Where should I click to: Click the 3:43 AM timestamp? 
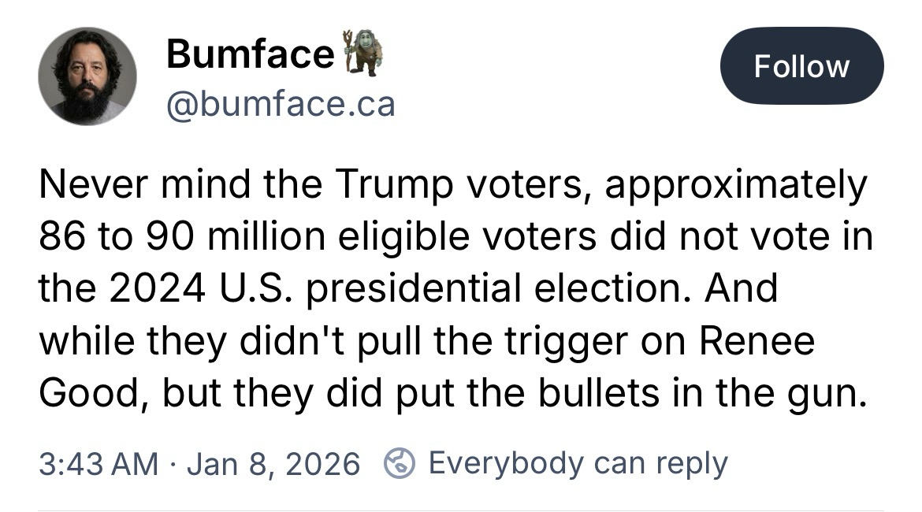click(x=99, y=463)
